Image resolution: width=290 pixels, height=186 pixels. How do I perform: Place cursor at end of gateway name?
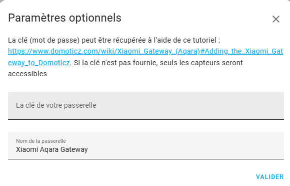88,149
